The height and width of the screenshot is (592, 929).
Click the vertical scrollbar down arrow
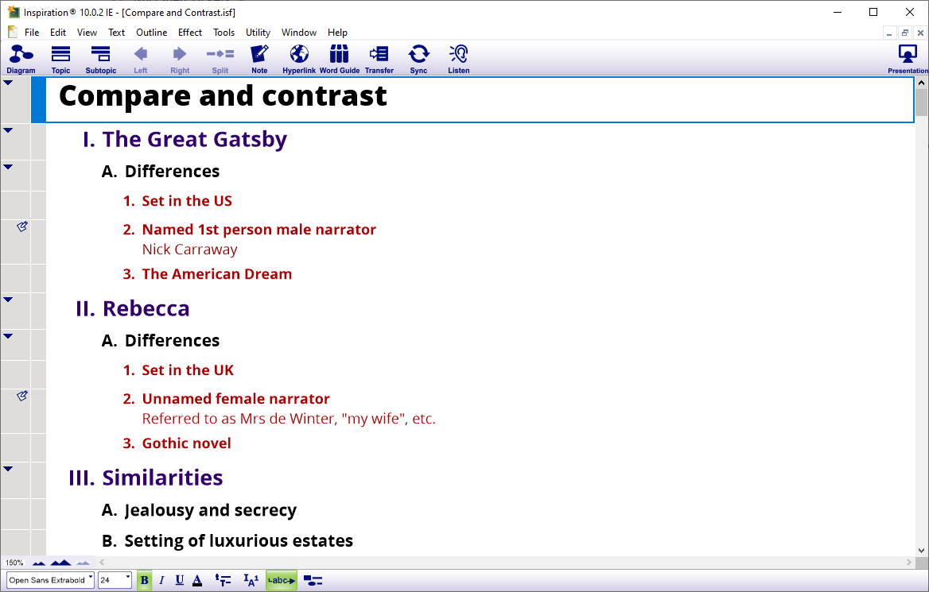coord(921,550)
